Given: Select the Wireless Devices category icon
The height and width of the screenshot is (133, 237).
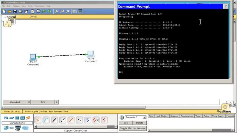Looking at the screenshot, I should pos(23,118).
